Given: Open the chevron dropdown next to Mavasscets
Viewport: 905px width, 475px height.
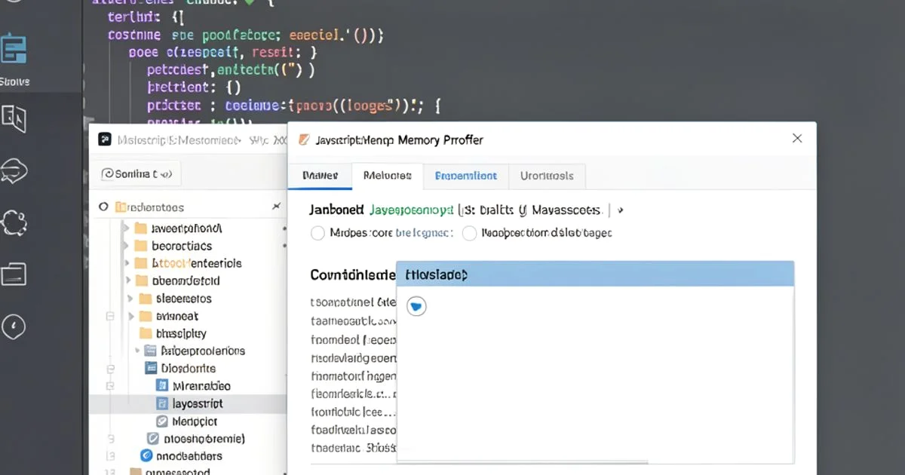Looking at the screenshot, I should point(620,210).
